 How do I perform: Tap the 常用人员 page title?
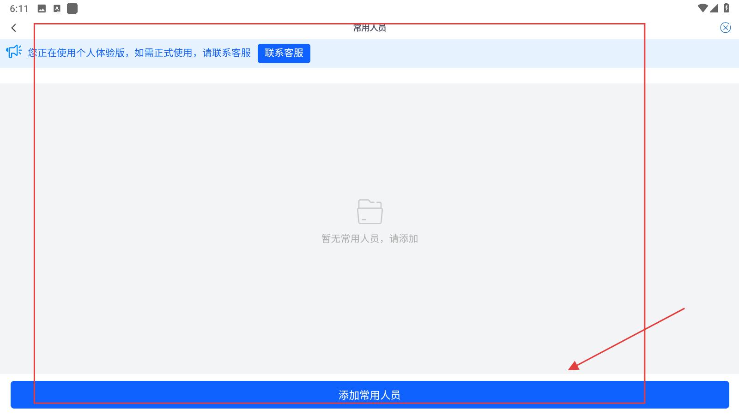point(369,28)
